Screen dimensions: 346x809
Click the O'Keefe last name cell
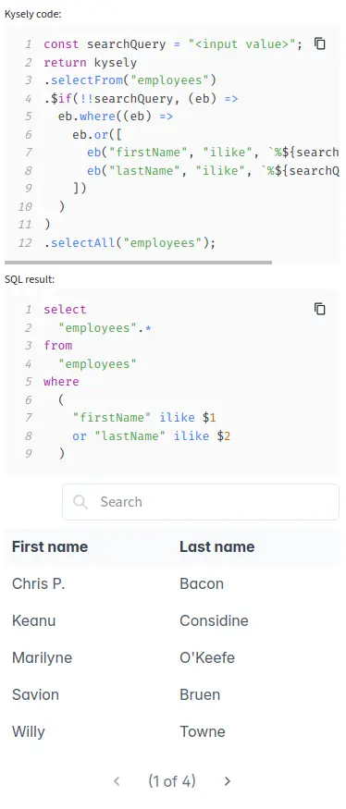(207, 657)
